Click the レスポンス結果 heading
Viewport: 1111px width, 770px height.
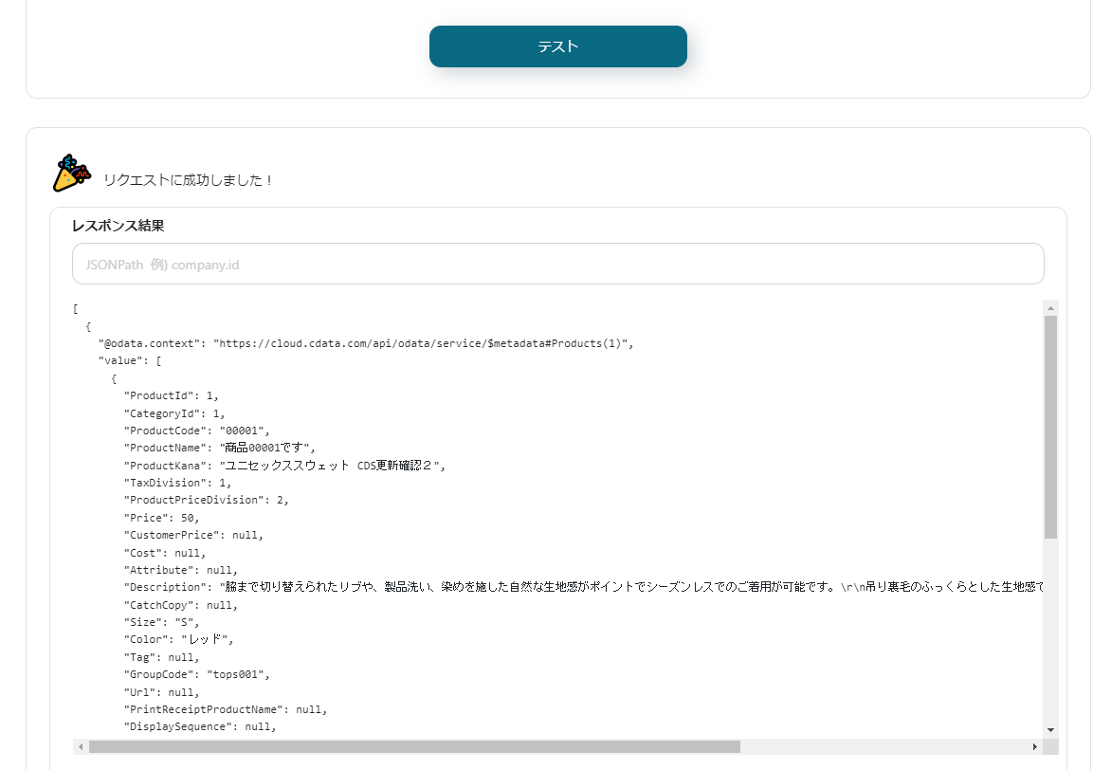click(118, 226)
